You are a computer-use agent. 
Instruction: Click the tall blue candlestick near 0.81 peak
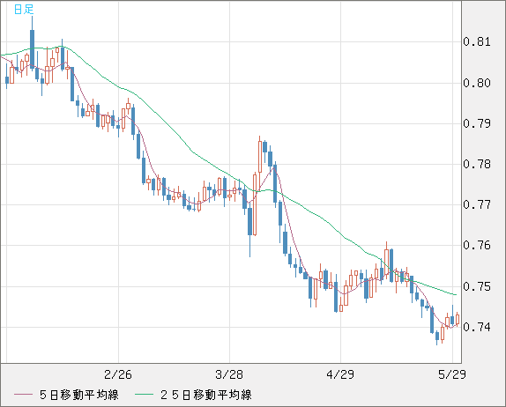32,49
